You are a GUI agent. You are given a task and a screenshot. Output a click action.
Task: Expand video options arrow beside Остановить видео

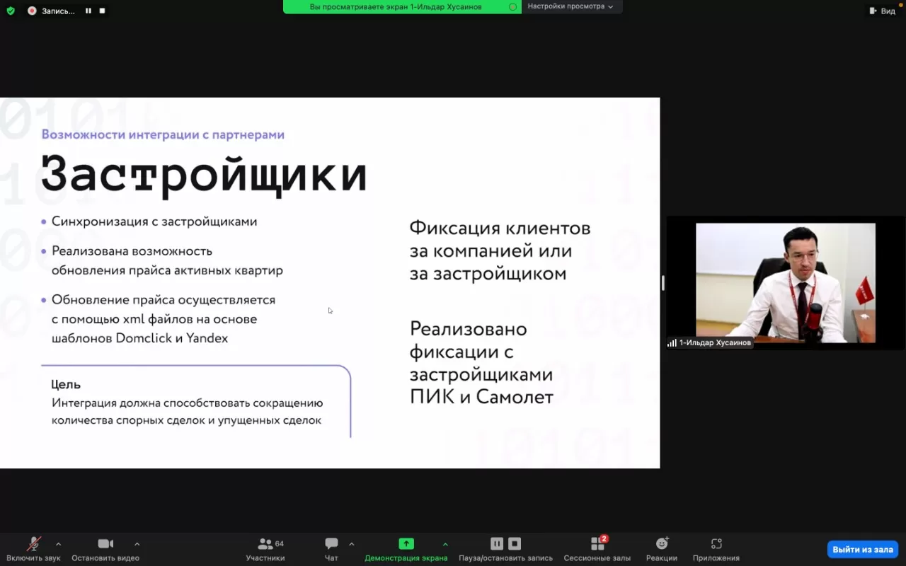pos(137,544)
